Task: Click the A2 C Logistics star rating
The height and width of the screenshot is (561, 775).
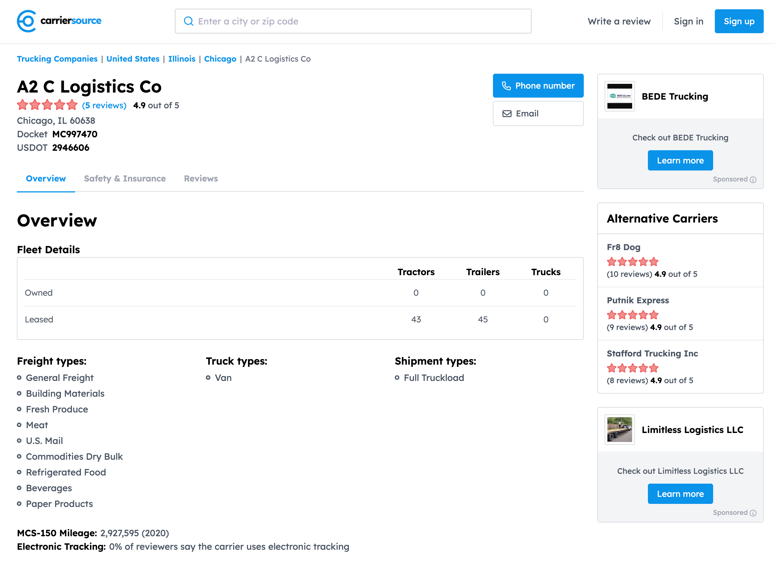Action: [x=48, y=105]
